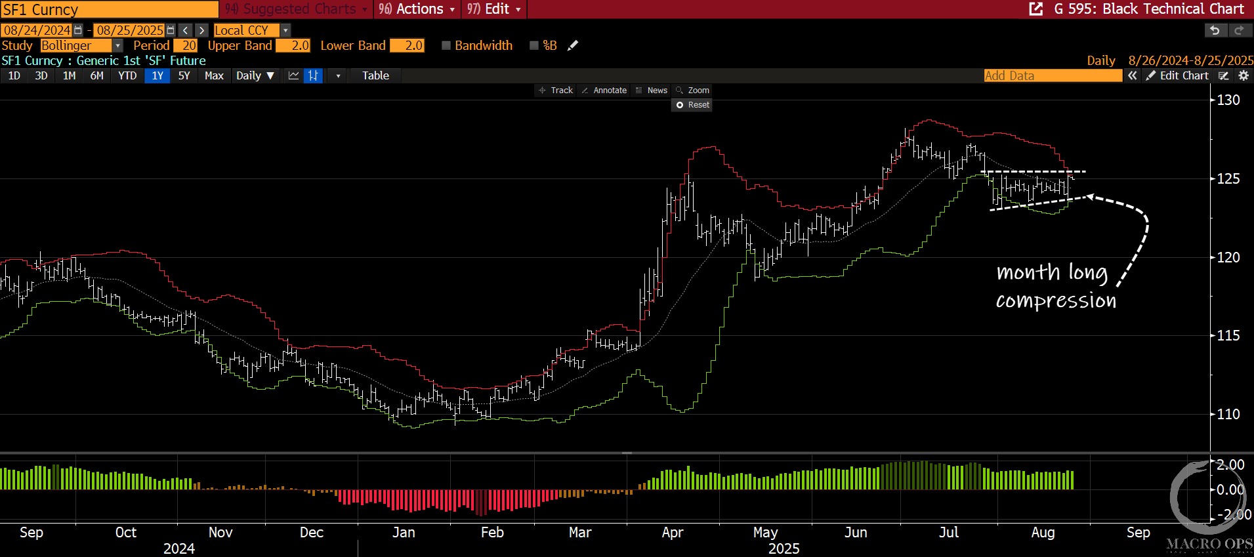
Task: Open the start date calendar picker
Action: (x=78, y=30)
